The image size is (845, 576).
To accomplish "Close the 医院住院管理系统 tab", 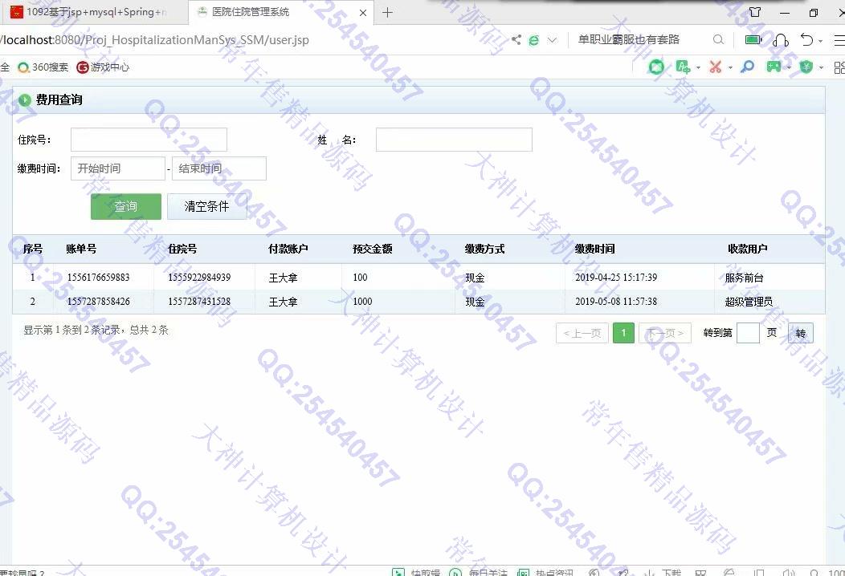I will coord(363,12).
